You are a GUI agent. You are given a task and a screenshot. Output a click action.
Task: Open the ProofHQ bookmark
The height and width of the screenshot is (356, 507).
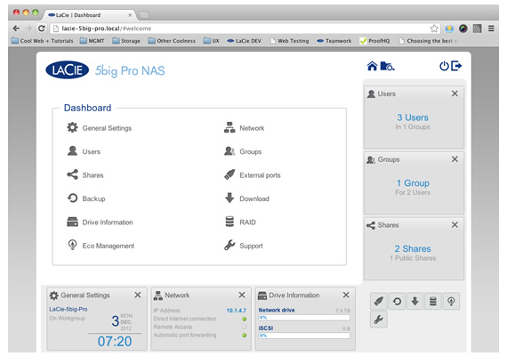(x=375, y=41)
